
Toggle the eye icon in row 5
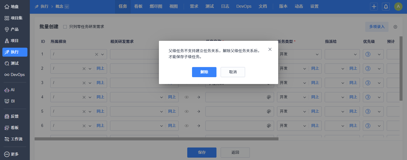tap(187, 111)
